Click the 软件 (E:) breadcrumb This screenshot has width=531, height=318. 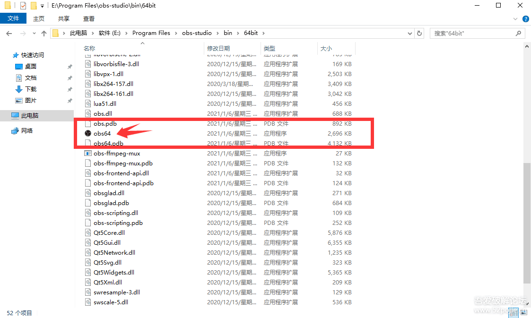point(109,33)
